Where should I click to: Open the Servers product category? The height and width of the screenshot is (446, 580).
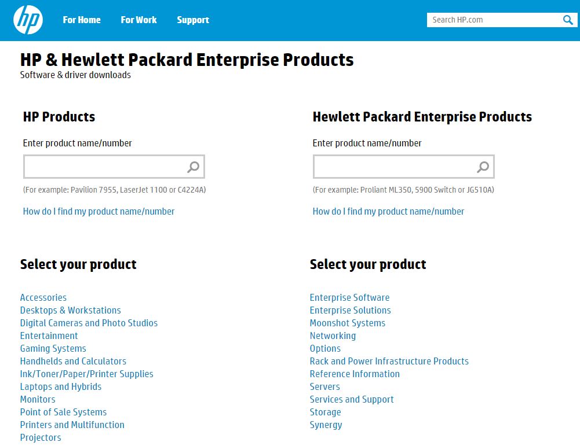pos(324,386)
